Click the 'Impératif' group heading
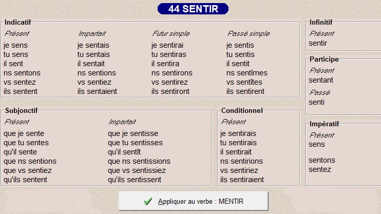Viewport: 381px width, 214px height. (x=324, y=124)
